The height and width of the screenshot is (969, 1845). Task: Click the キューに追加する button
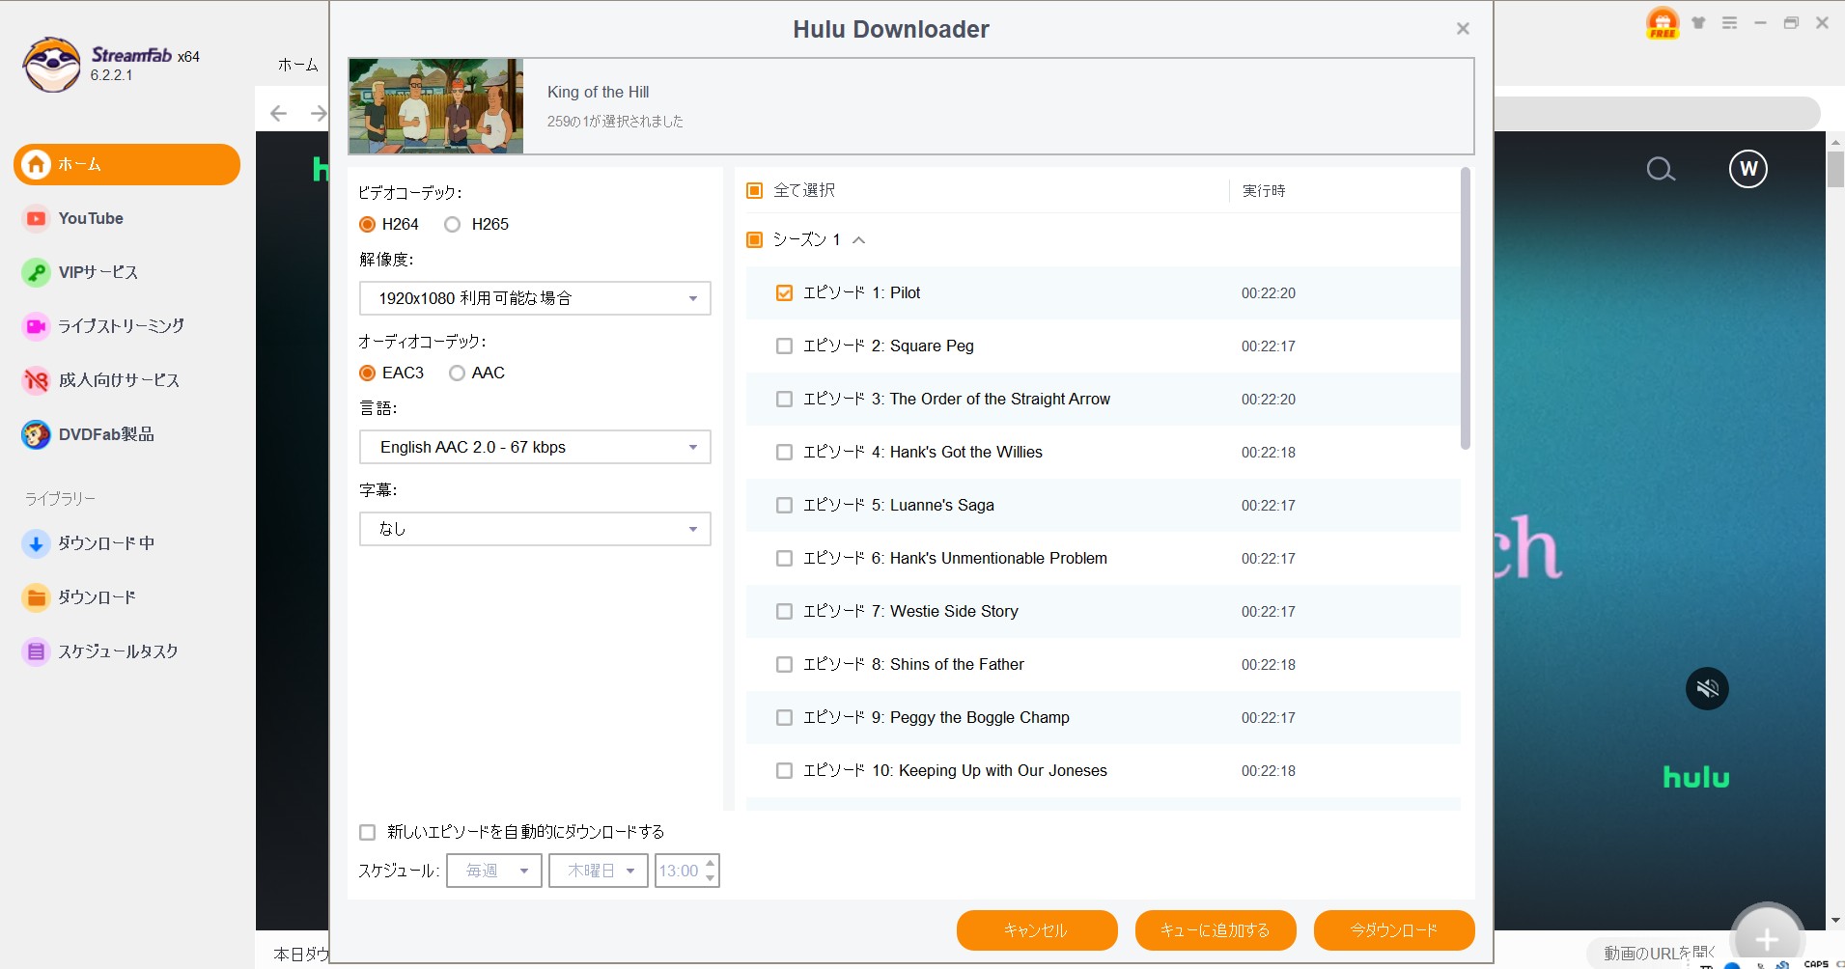point(1216,930)
